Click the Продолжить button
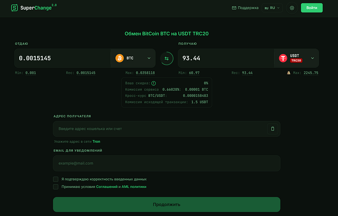338x216 pixels. [166, 204]
